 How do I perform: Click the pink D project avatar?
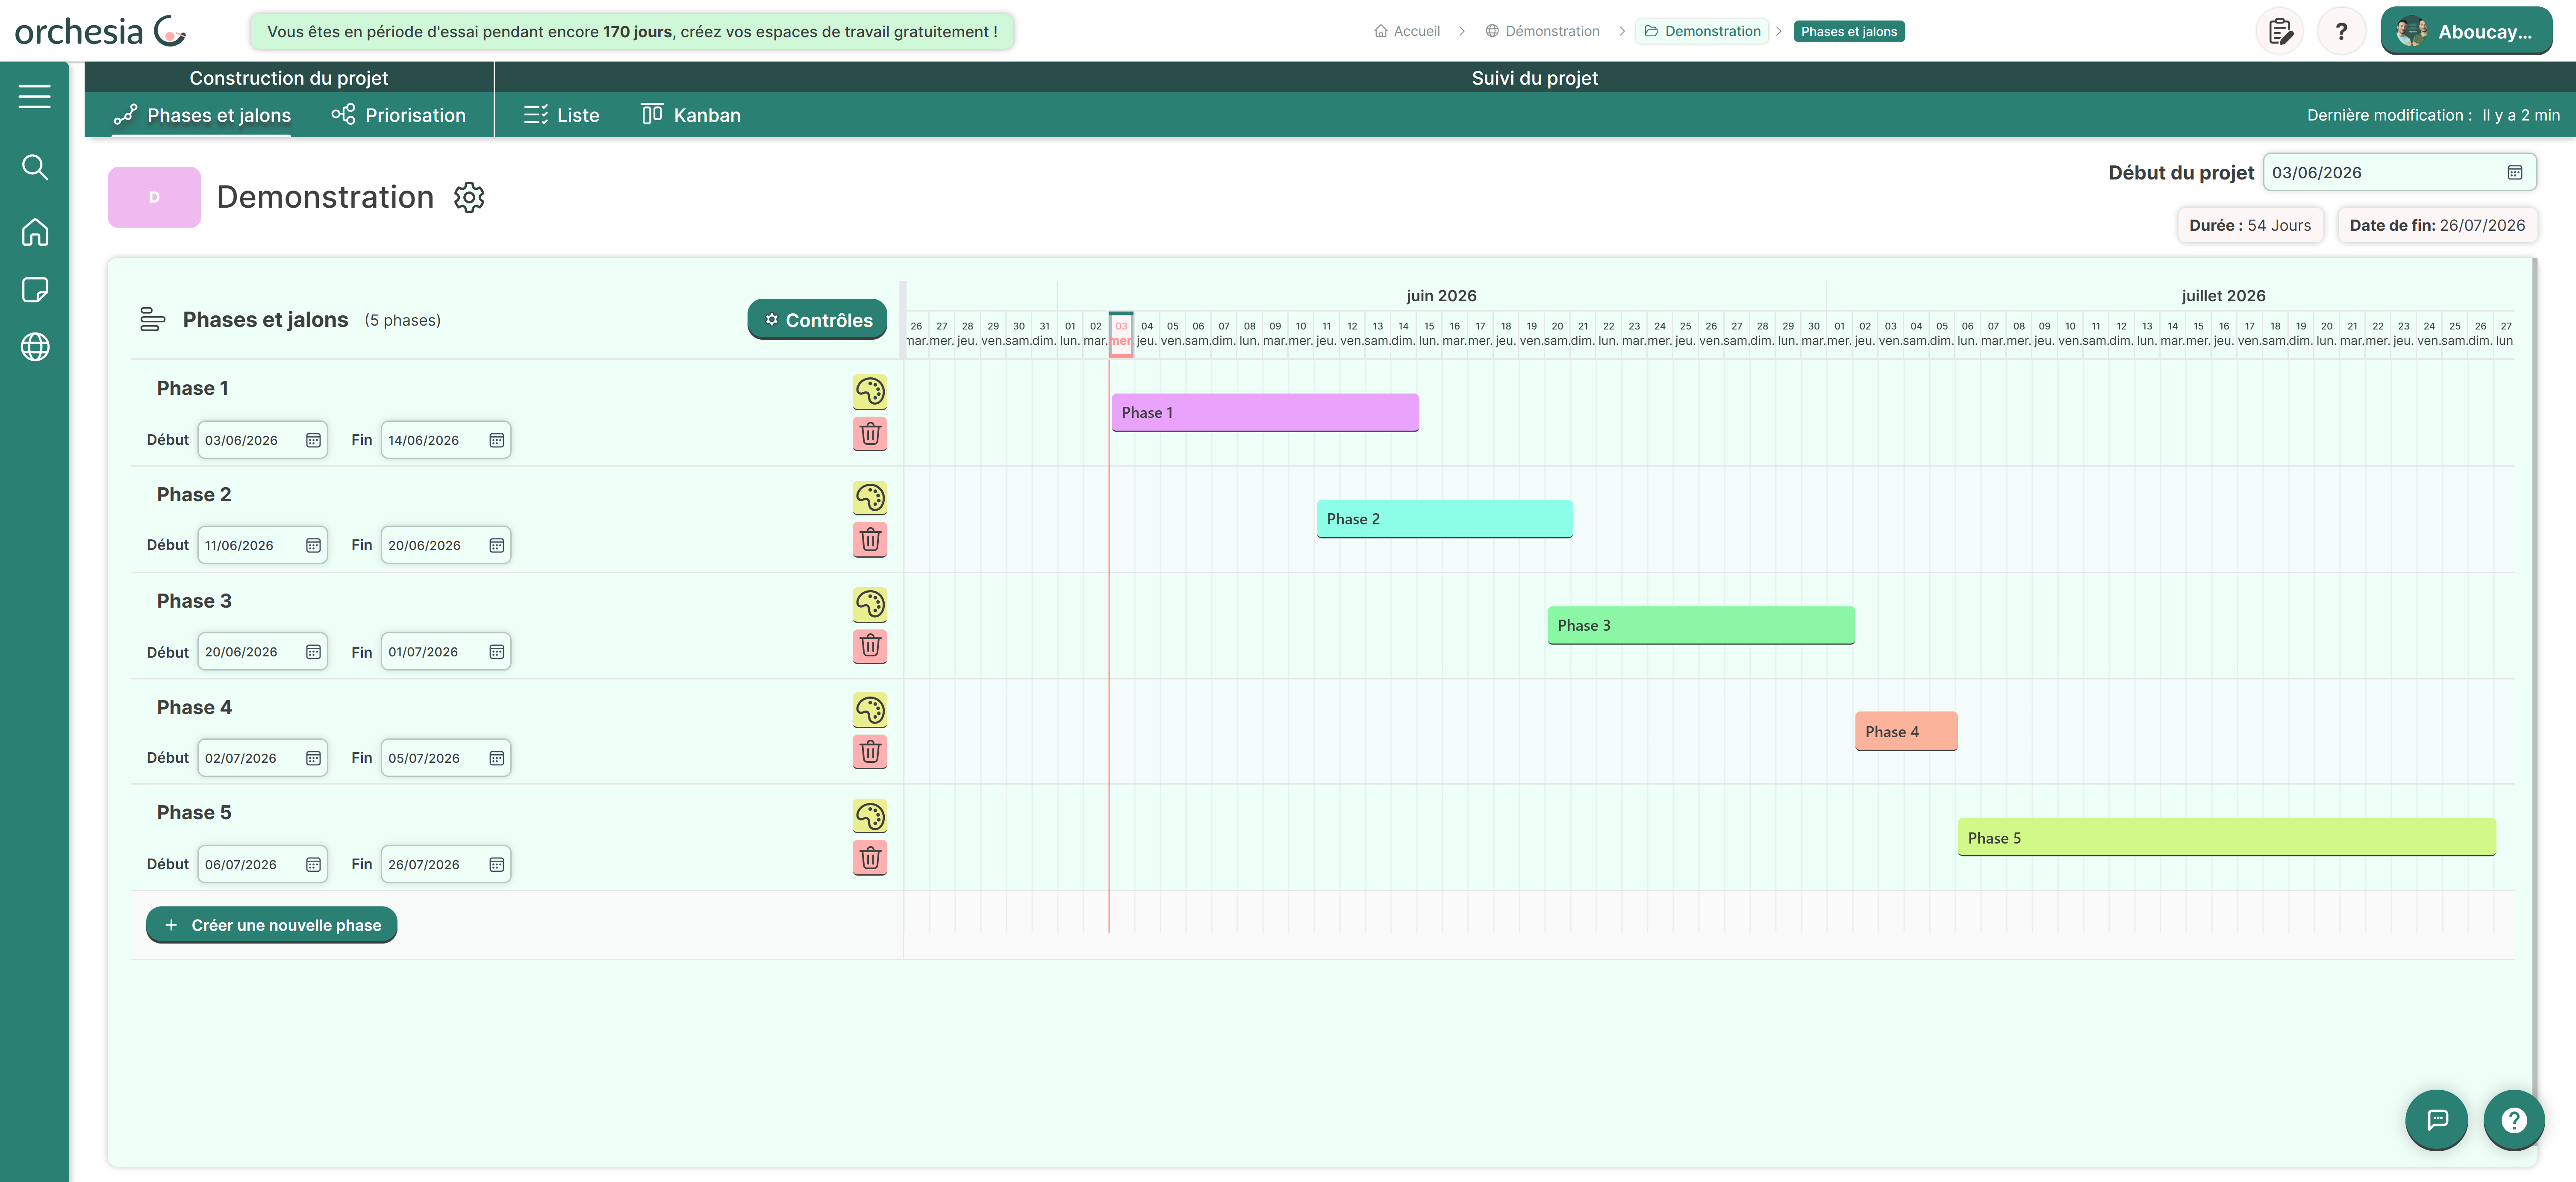pos(154,197)
